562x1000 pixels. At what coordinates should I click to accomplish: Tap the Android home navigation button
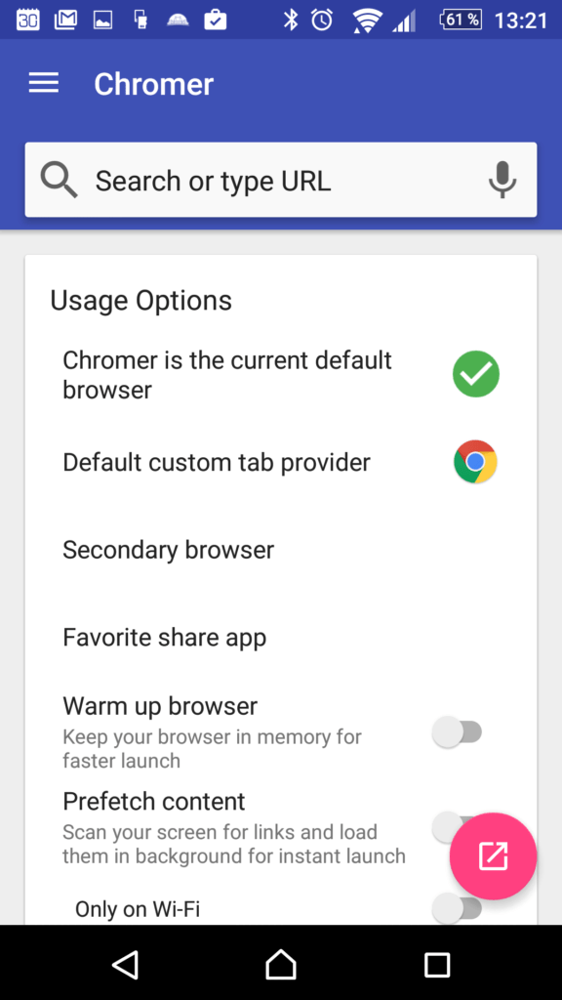point(281,964)
